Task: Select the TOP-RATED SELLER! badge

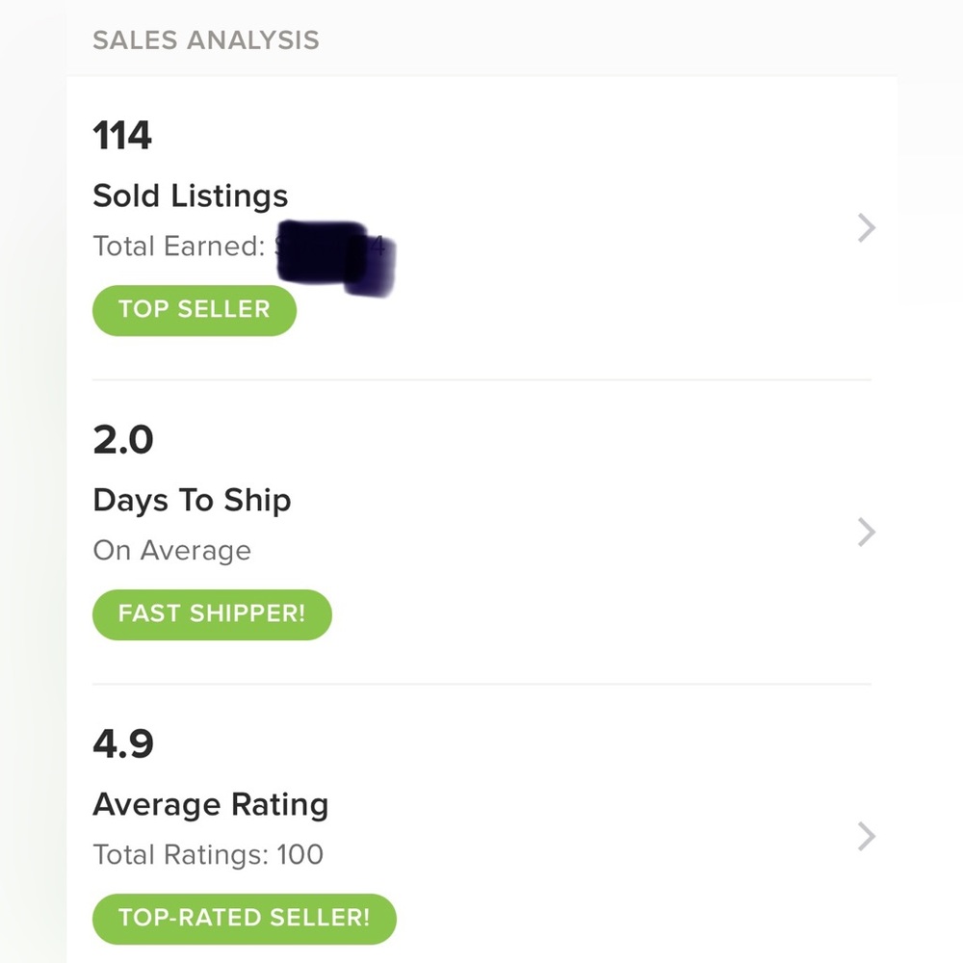Action: [244, 918]
